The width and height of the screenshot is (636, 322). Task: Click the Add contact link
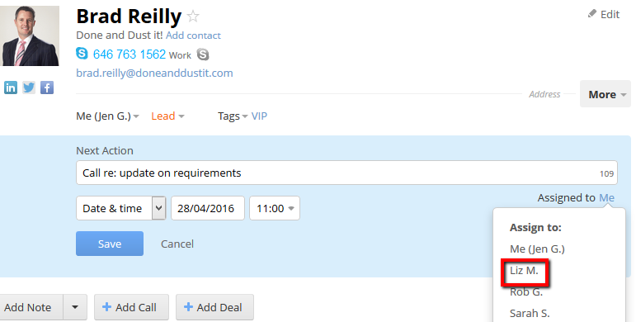[193, 36]
